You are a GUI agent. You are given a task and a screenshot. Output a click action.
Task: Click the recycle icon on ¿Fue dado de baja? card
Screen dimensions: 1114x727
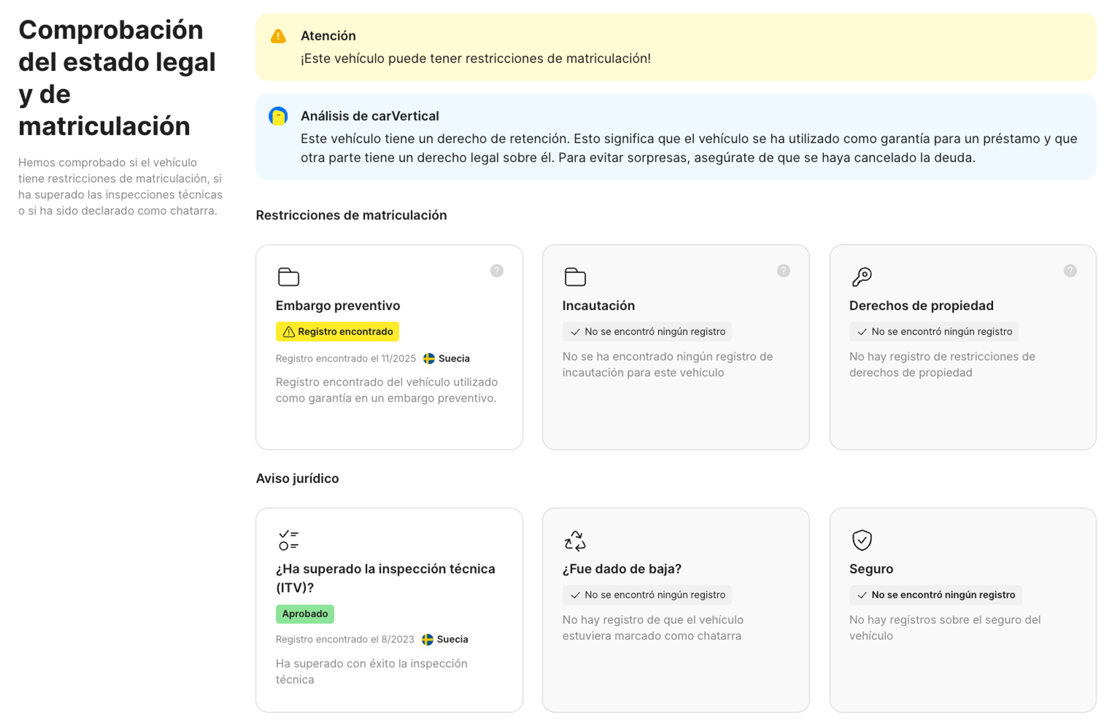tap(575, 540)
